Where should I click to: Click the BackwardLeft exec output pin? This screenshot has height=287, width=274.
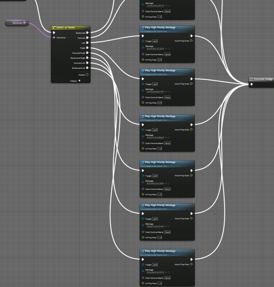(87, 68)
